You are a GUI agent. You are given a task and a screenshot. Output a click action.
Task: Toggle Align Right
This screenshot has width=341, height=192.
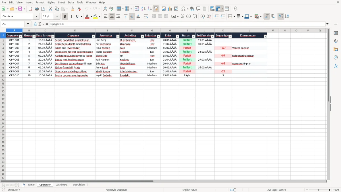pos(118,16)
